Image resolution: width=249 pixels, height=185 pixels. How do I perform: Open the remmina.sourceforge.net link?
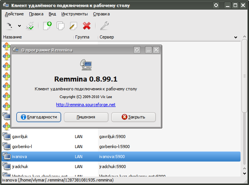pyautogui.click(x=86, y=105)
